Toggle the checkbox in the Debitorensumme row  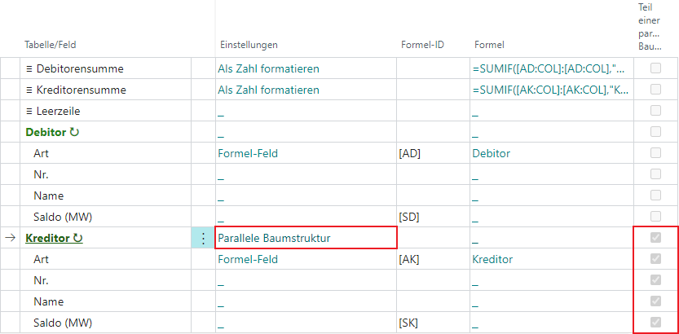pyautogui.click(x=655, y=68)
